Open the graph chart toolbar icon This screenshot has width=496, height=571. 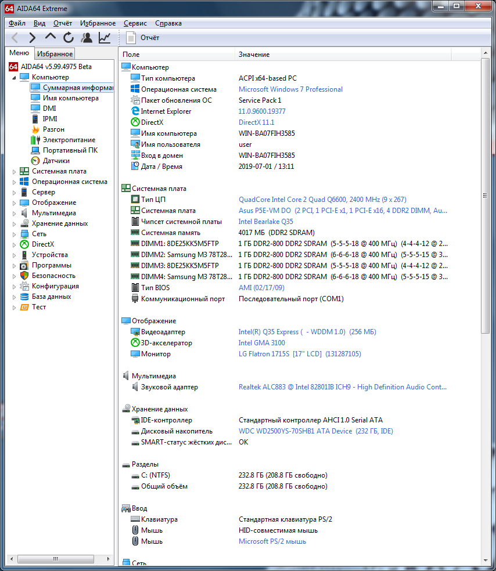tap(105, 38)
